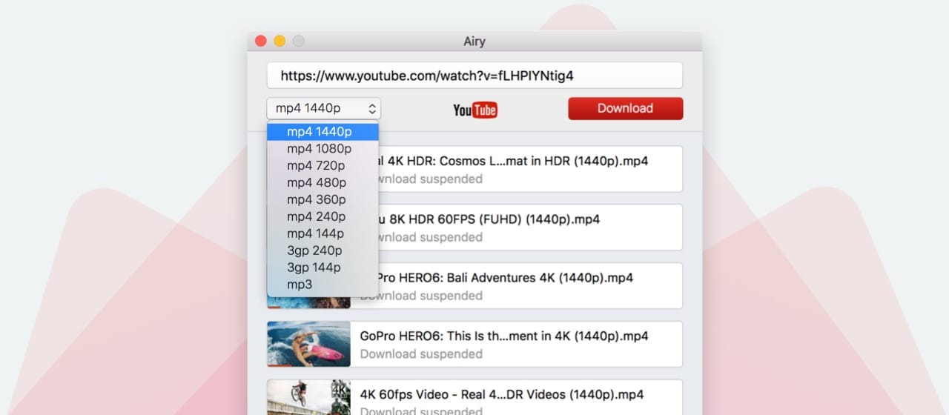949x415 pixels.
Task: Choose mp4 480p format option
Action: pyautogui.click(x=323, y=183)
